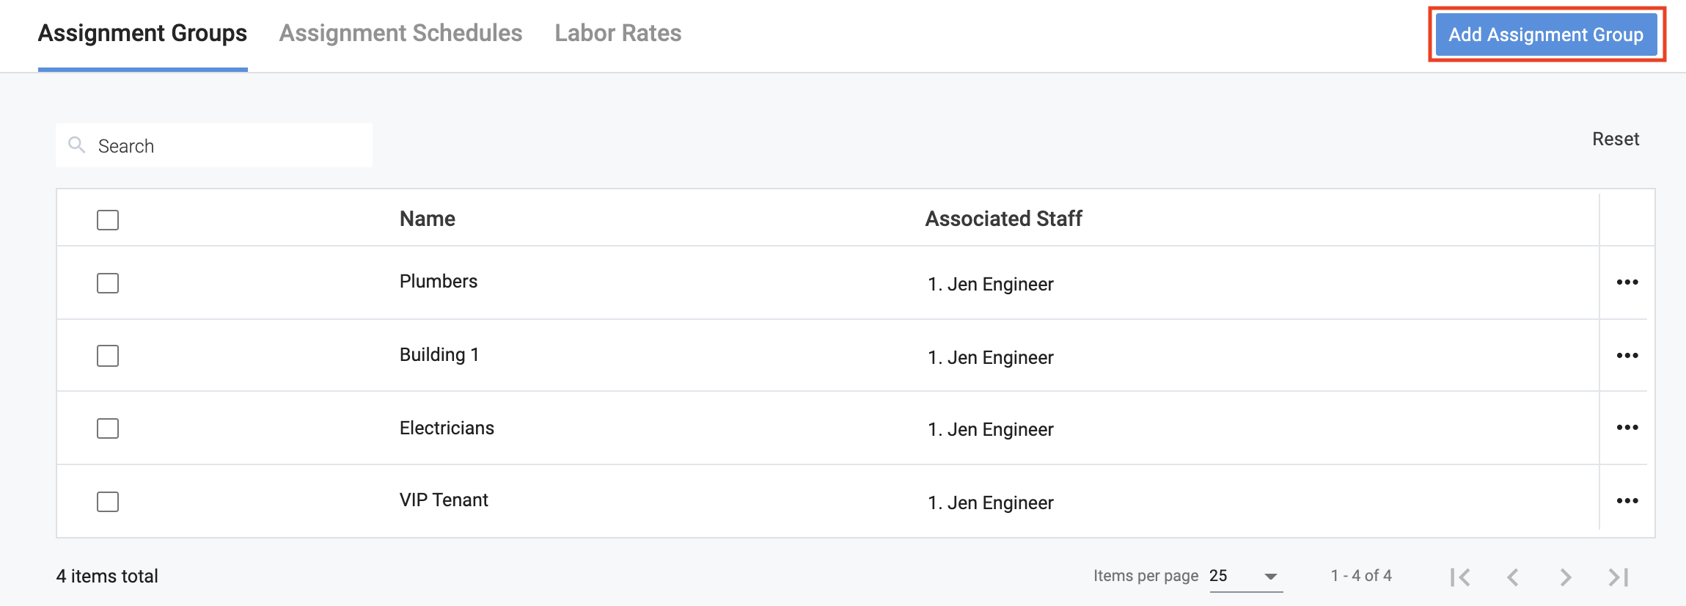Image resolution: width=1686 pixels, height=606 pixels.
Task: Jump to the last page of results
Action: pos(1619,577)
